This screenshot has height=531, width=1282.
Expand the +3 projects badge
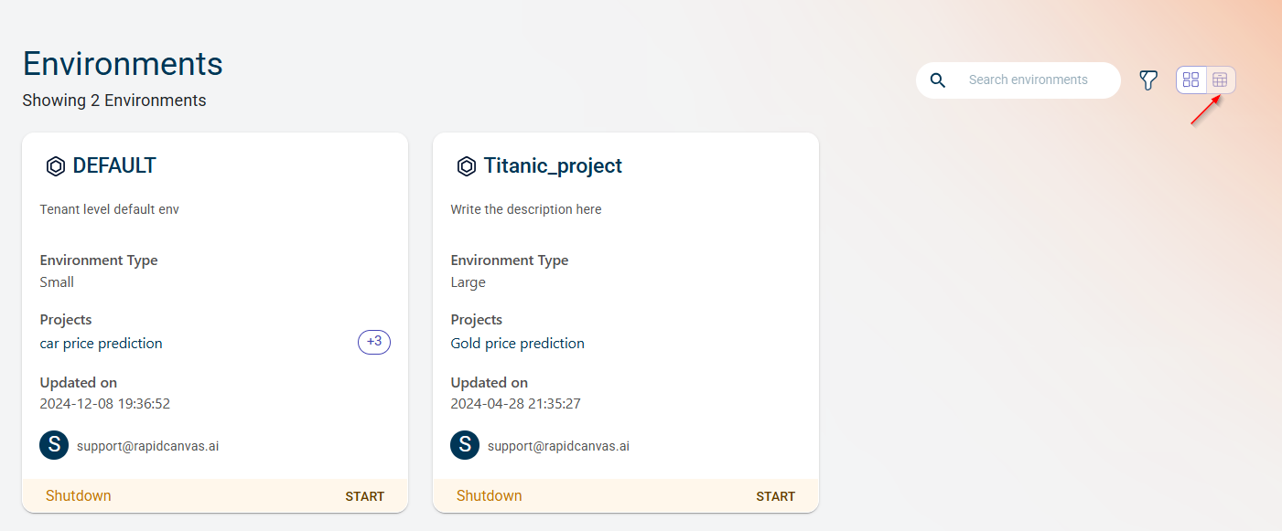pos(373,342)
